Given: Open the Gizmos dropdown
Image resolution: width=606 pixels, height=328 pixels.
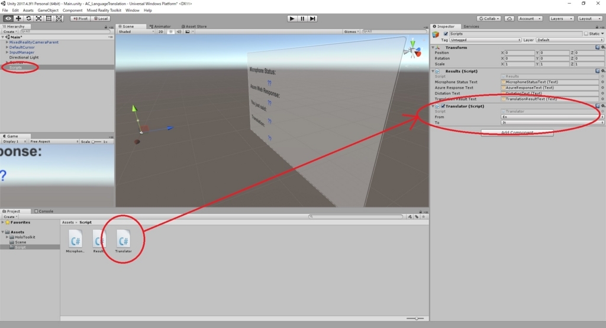Looking at the screenshot, I should click(x=352, y=32).
